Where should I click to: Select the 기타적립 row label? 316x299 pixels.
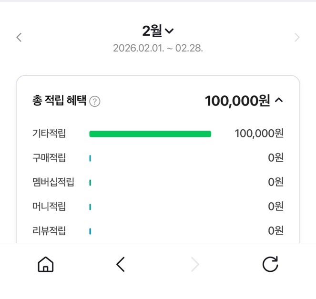tap(49, 134)
